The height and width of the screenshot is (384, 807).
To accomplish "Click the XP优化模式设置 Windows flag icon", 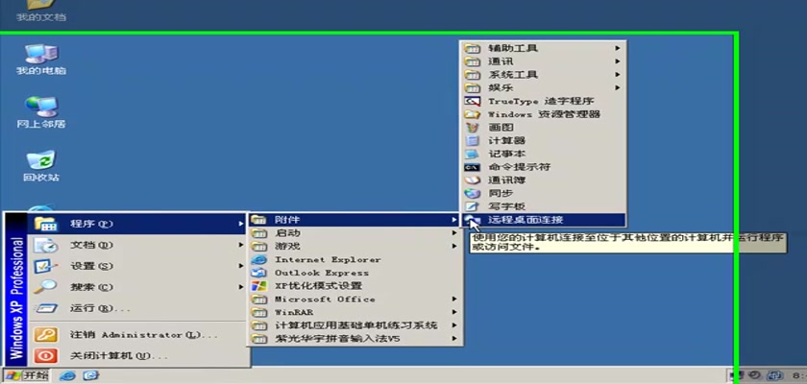I will (258, 286).
